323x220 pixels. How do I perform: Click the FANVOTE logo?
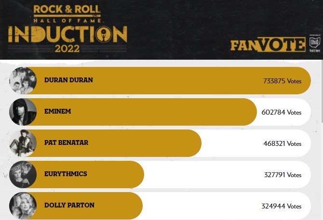[x=268, y=44]
